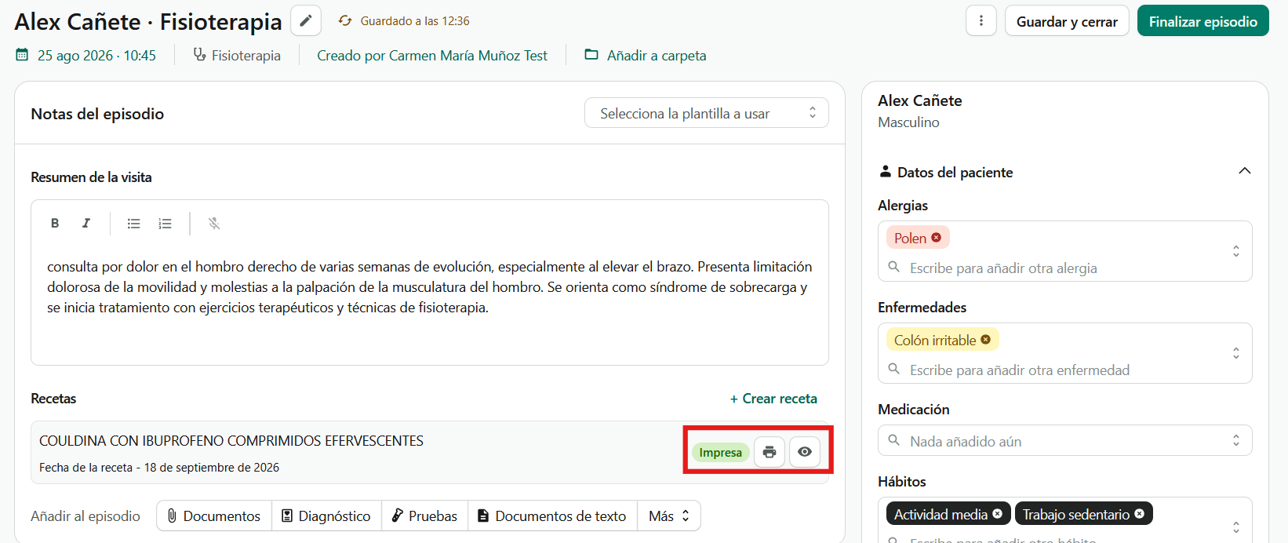Insert a numbered list
The width and height of the screenshot is (1288, 543).
(x=165, y=224)
